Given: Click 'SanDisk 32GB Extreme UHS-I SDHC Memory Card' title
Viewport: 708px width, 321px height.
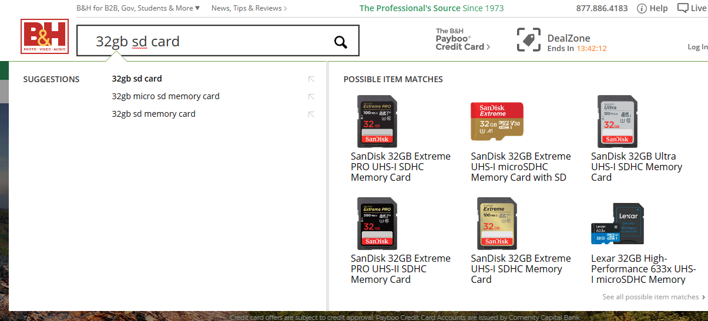Looking at the screenshot, I should tap(521, 269).
